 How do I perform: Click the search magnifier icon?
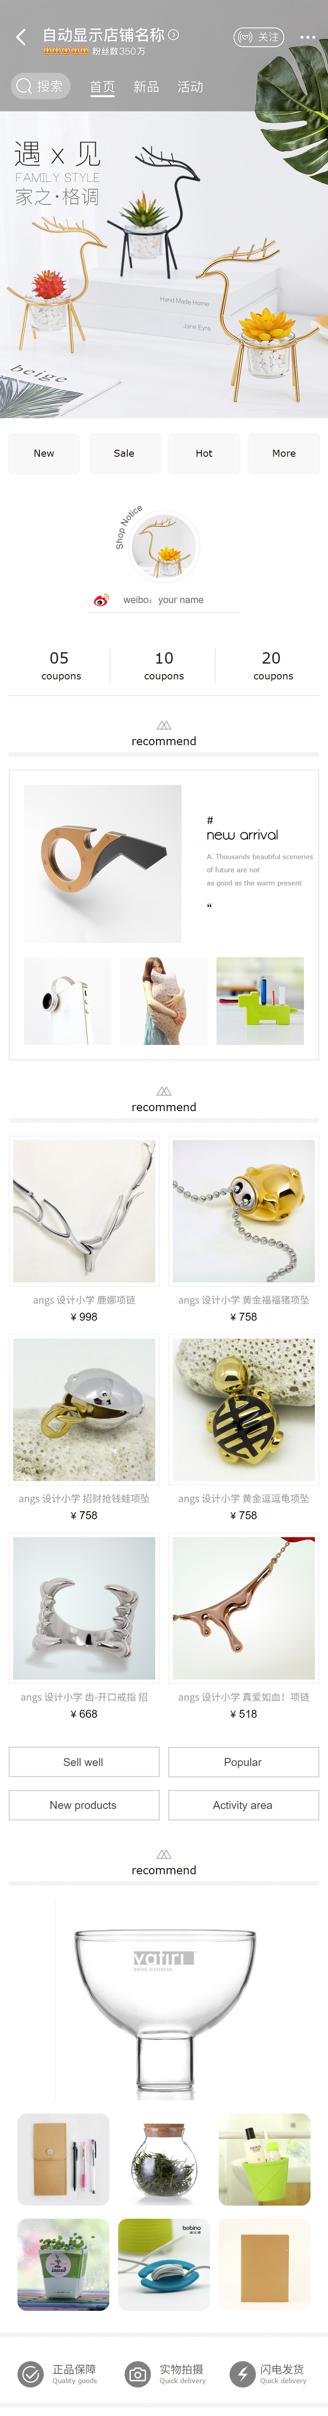[x=24, y=86]
